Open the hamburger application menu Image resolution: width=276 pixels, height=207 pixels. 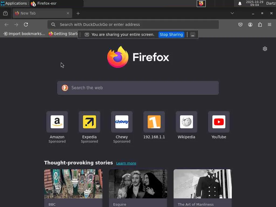pyautogui.click(x=270, y=25)
